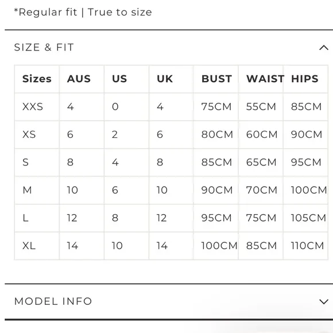This screenshot has width=333, height=333.
Task: Click the HIPS column header
Action: [305, 79]
